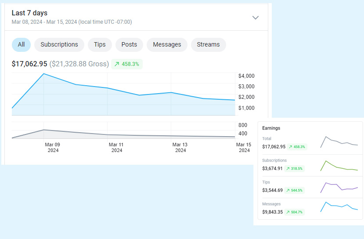Select the All filter pill

click(21, 44)
